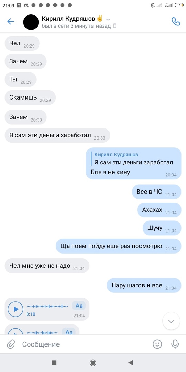The height and width of the screenshot is (372, 186).
Task: Tap the Android back triangle button
Action: pos(131,362)
